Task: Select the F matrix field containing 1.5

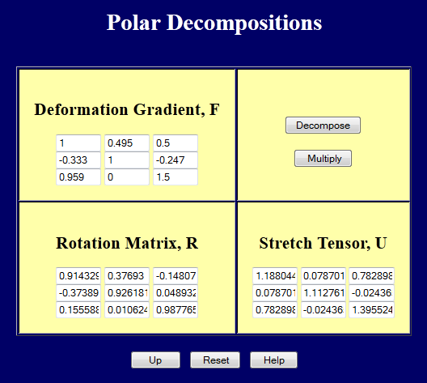Action: (x=175, y=177)
